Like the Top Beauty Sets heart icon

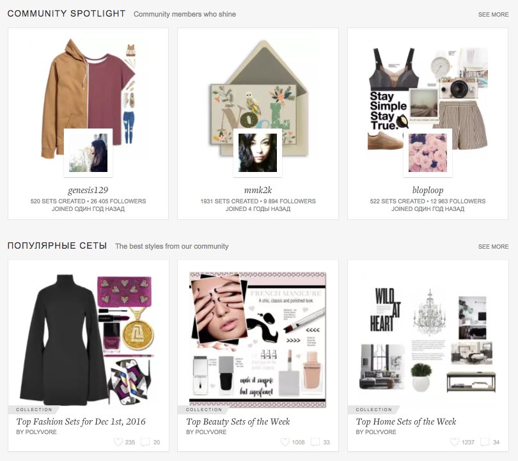point(285,442)
